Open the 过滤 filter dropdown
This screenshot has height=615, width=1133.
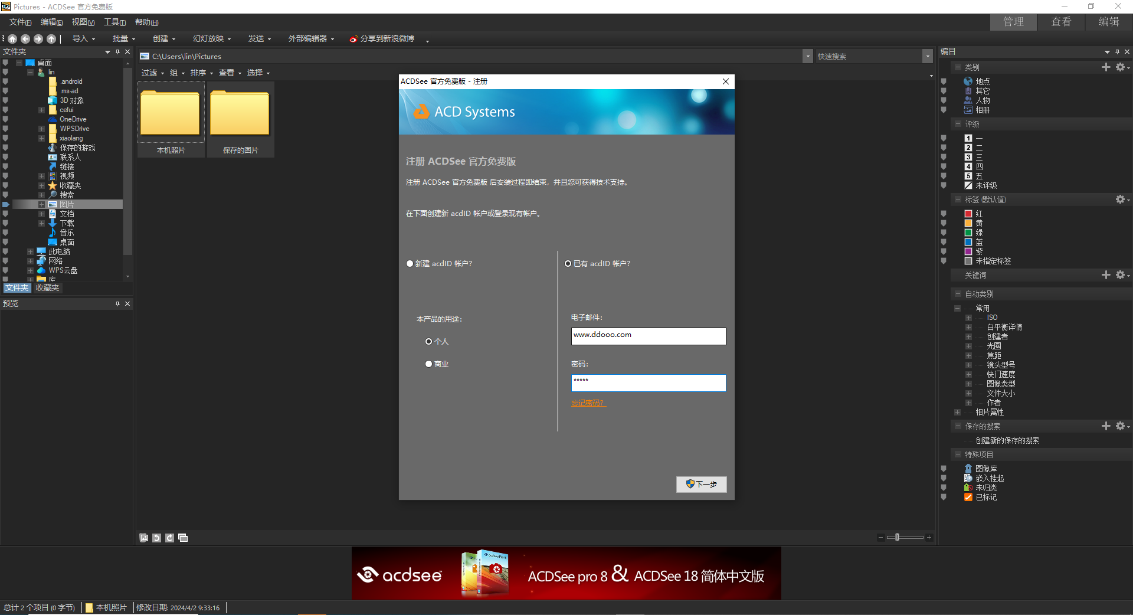coord(152,73)
